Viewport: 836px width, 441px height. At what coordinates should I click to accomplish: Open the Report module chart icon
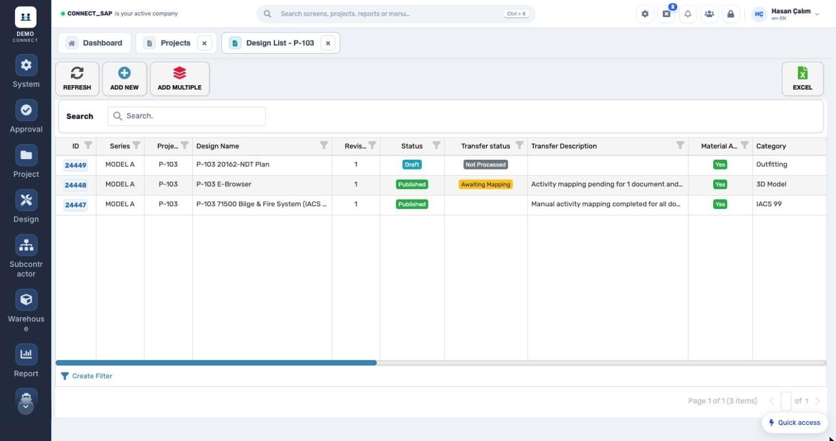26,355
